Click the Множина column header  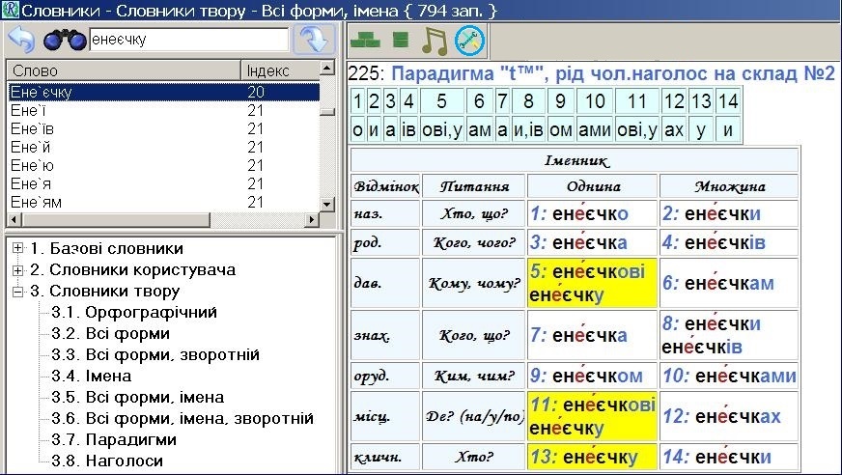729,186
